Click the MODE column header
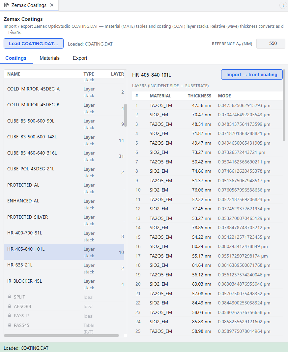288x352 pixels. 224,96
